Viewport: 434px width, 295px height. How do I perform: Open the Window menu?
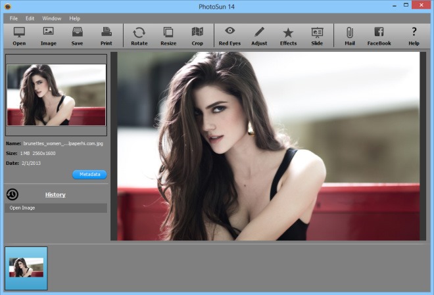pos(51,18)
